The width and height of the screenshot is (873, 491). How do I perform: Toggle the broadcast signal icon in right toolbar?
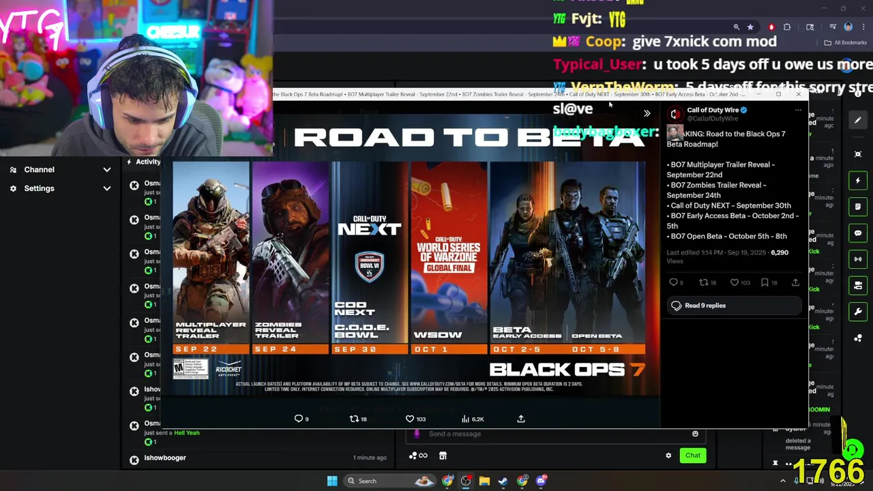pos(858,259)
